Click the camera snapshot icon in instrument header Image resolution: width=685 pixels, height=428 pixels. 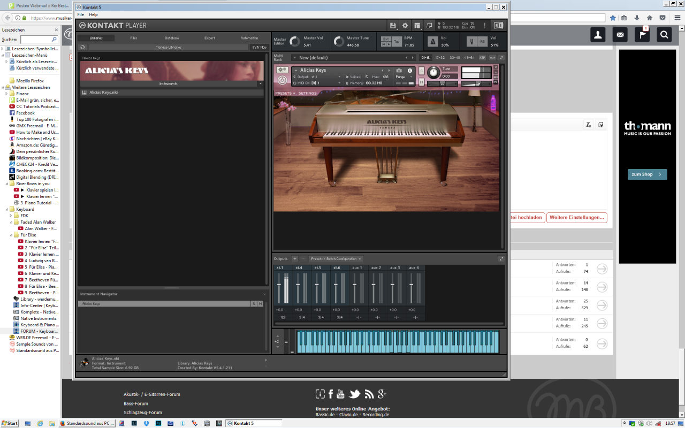[399, 71]
